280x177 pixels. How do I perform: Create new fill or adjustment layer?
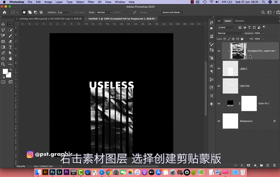tap(255, 165)
